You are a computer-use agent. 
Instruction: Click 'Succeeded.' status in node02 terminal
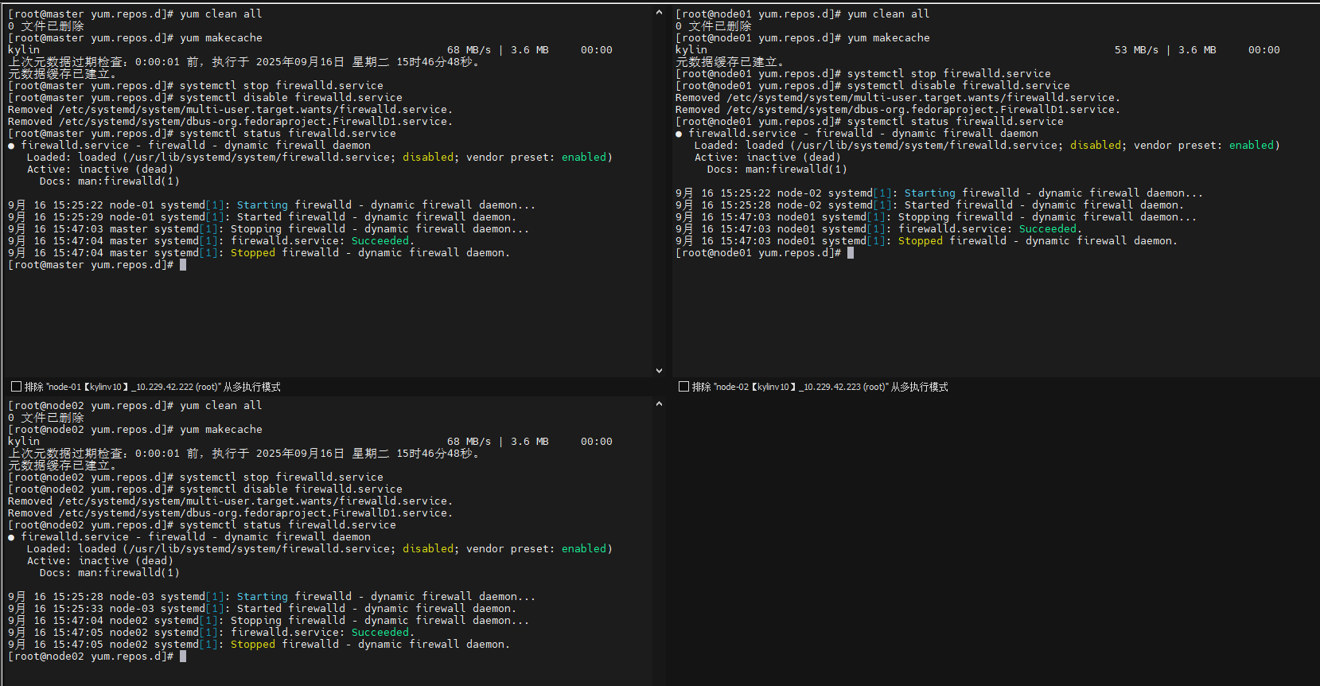[x=384, y=633]
